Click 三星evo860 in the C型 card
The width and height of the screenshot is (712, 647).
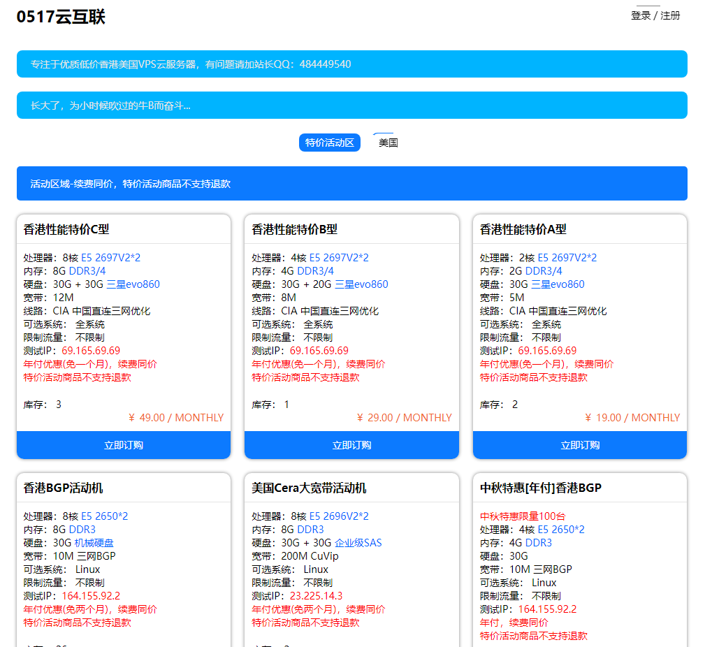tap(133, 284)
